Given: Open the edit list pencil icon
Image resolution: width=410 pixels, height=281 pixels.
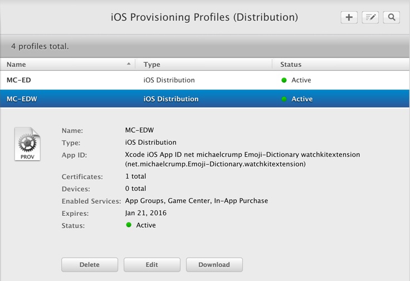Looking at the screenshot, I should [x=370, y=17].
